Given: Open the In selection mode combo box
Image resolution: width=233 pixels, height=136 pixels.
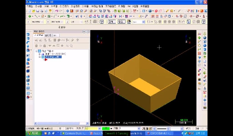Looking at the screenshot, I should click(x=139, y=22).
